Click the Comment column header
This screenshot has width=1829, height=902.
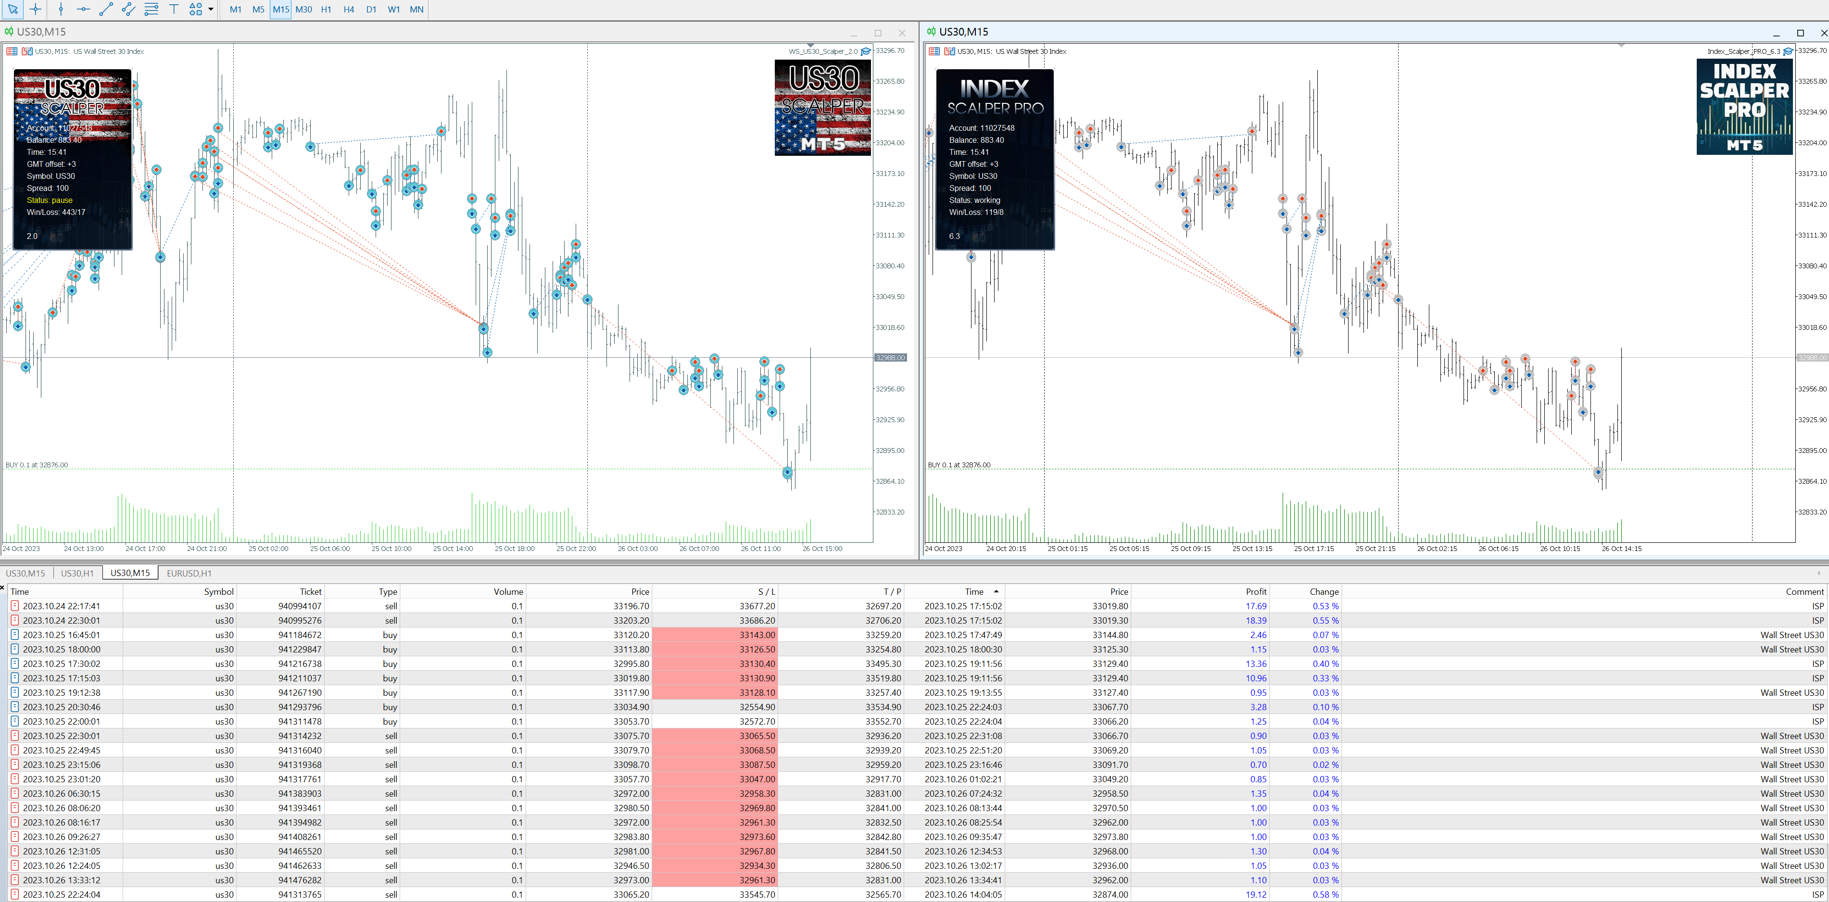(x=1804, y=591)
